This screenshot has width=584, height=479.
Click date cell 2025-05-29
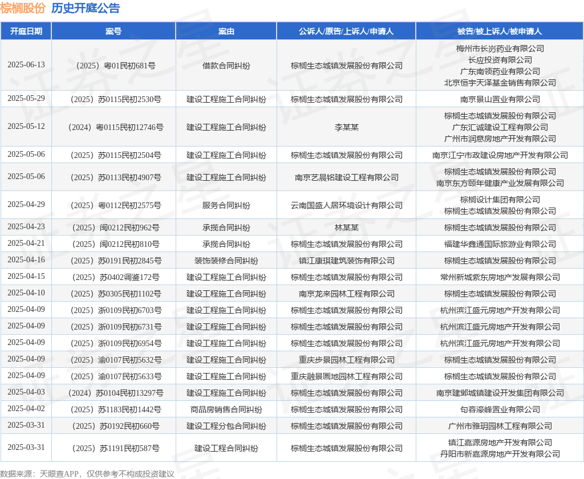click(x=26, y=98)
